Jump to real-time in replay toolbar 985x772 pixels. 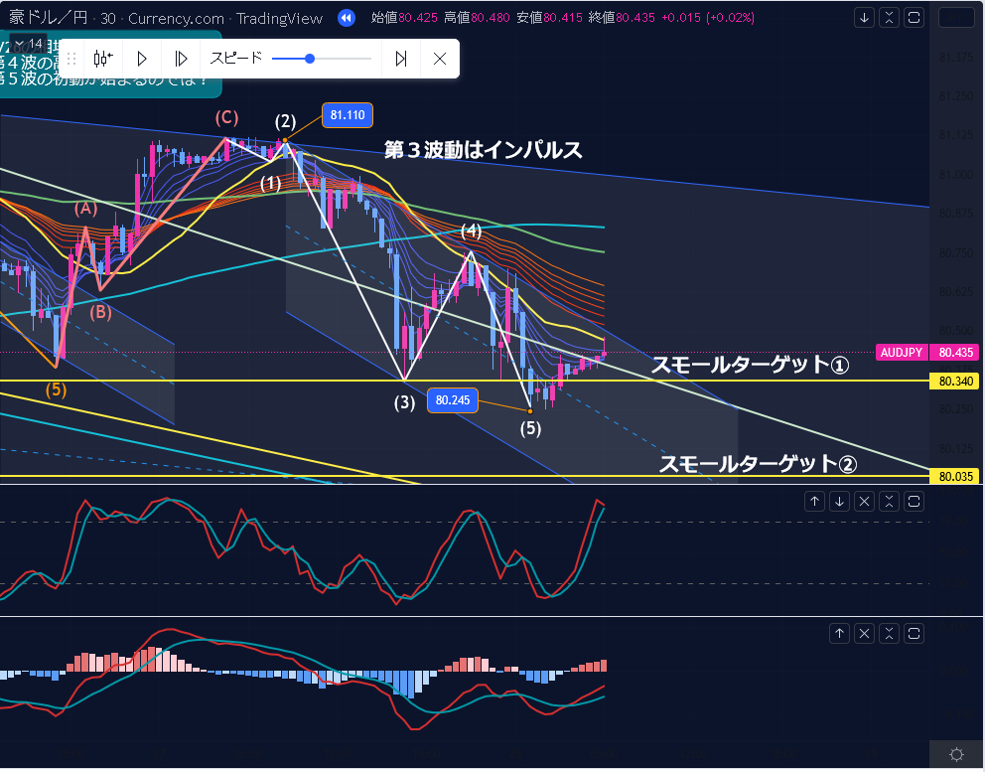coord(401,59)
